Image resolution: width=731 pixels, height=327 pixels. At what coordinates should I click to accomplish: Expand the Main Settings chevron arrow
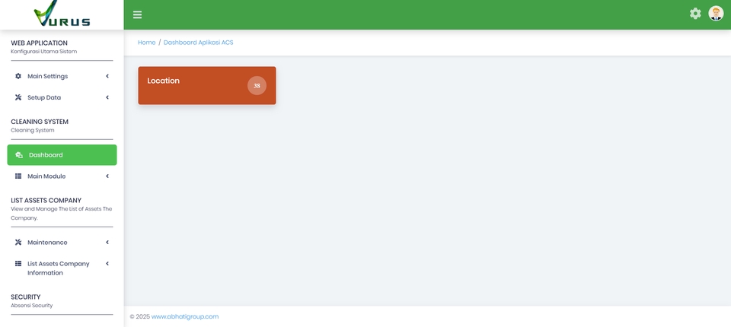[x=107, y=76]
